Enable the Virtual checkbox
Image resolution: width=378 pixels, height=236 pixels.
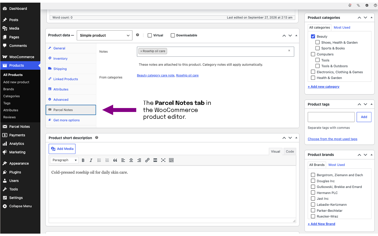150,35
